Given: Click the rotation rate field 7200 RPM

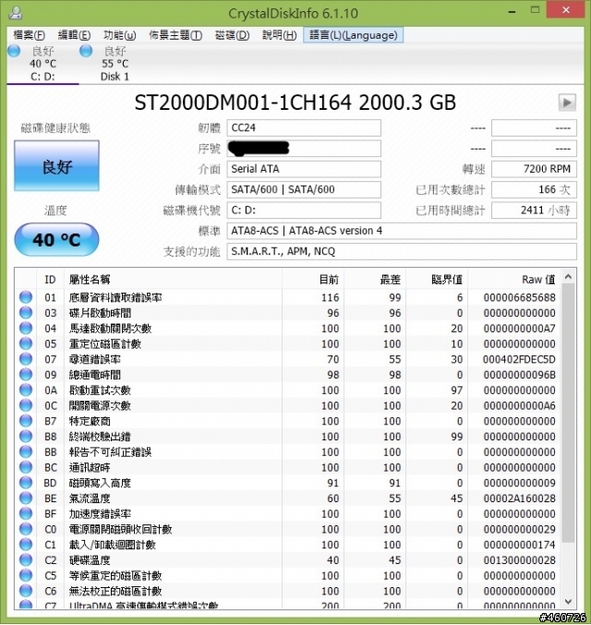Looking at the screenshot, I should (x=534, y=169).
